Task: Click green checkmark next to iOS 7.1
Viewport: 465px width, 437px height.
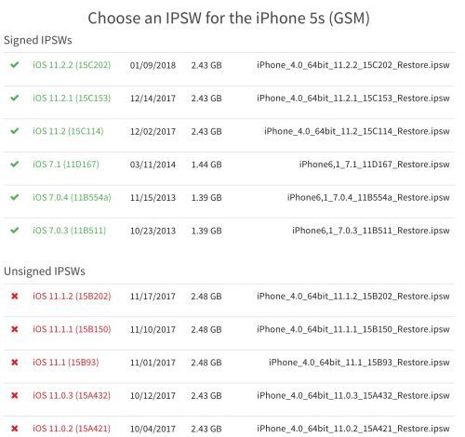Action: 15,164
